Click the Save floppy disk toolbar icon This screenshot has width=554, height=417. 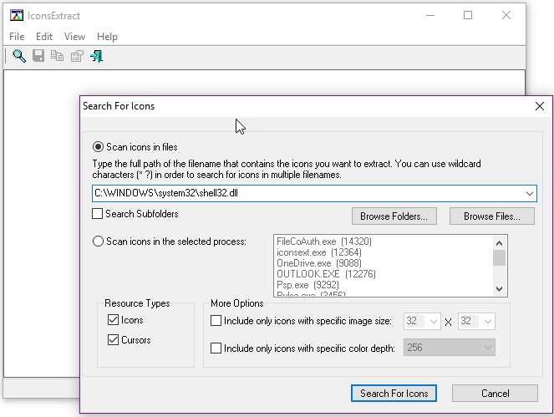[38, 56]
